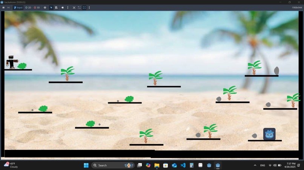304x170 pixels.
Task: Enable 3D node selection mode
Action: 37,8
